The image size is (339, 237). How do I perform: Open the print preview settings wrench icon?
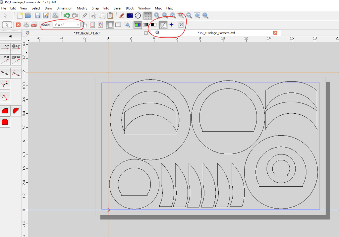pos(181,25)
